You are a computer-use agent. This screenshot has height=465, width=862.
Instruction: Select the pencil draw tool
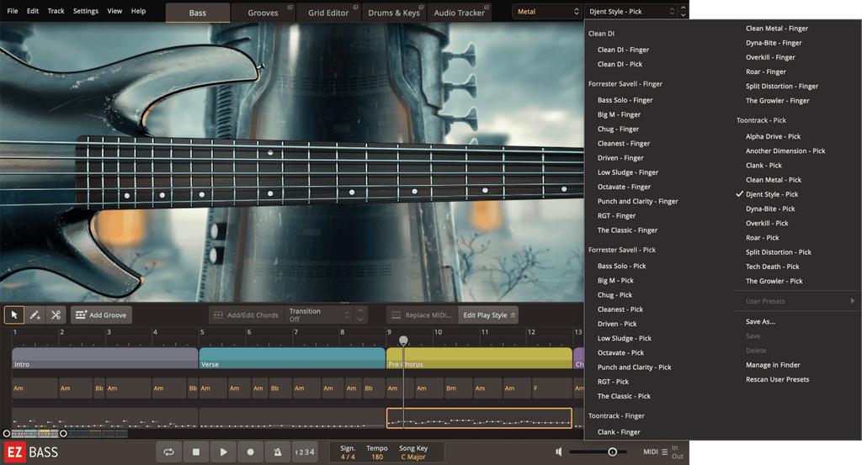click(35, 315)
